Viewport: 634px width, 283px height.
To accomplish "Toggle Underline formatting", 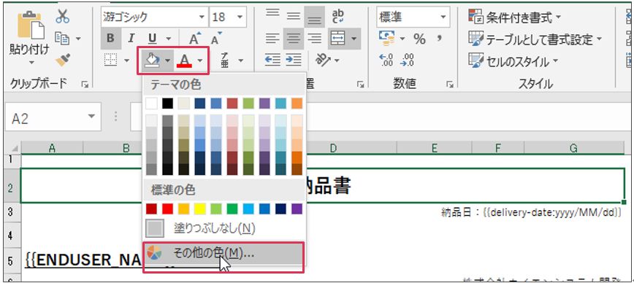I will 153,39.
